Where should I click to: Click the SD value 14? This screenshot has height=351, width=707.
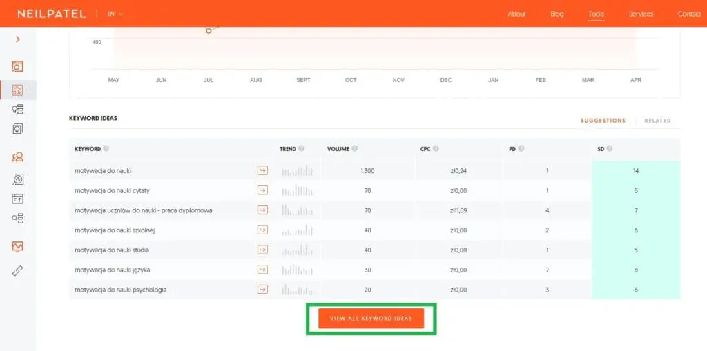pyautogui.click(x=636, y=171)
